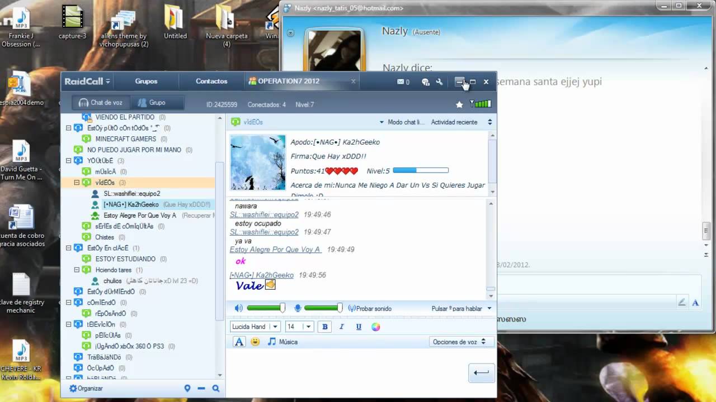Open Estoy Alegre Por Que Voy A chat link
The image size is (716, 402).
[x=275, y=250]
